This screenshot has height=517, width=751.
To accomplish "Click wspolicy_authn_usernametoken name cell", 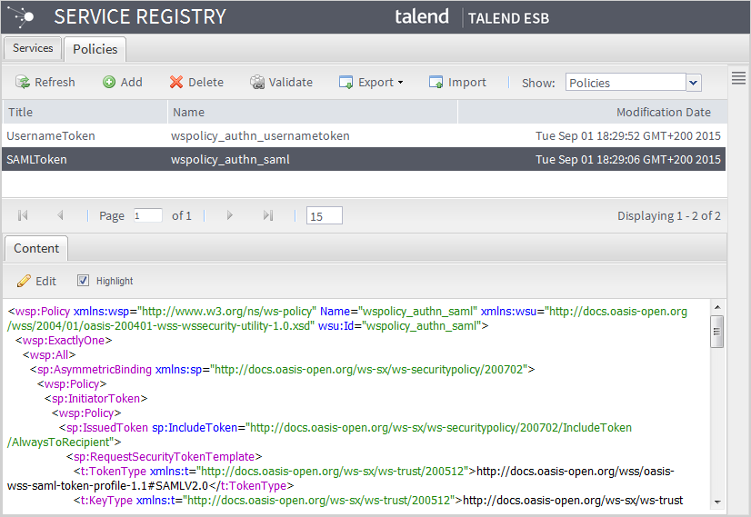I will 260,136.
